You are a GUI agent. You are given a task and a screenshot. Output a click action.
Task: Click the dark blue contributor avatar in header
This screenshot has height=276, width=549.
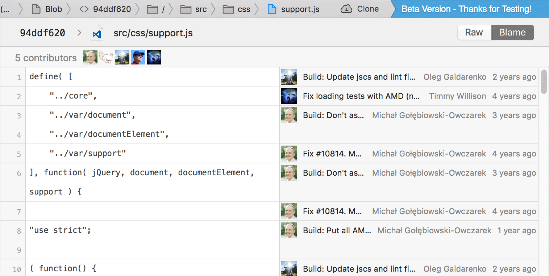[154, 58]
